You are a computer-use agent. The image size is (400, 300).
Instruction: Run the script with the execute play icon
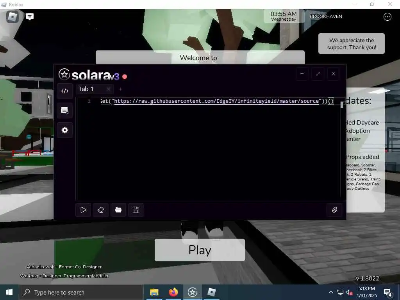click(x=83, y=210)
